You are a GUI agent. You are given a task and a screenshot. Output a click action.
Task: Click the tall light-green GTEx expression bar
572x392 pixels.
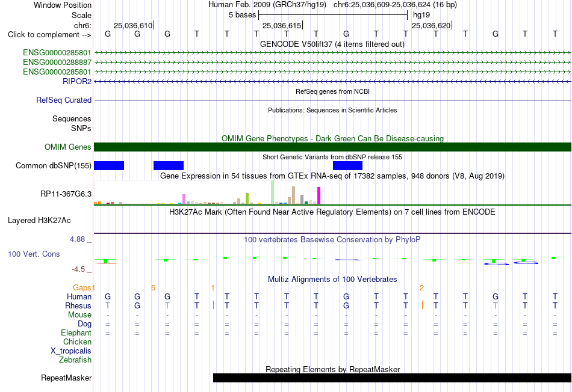pyautogui.click(x=273, y=192)
